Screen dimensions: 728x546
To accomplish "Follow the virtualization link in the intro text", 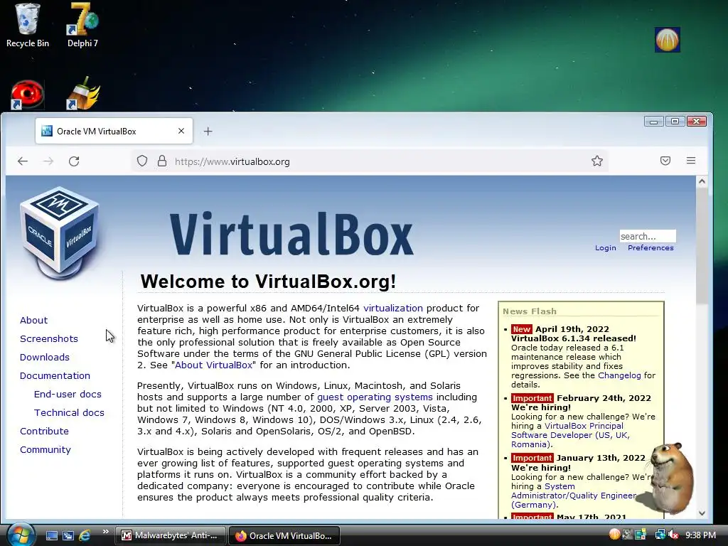I will click(x=392, y=309).
